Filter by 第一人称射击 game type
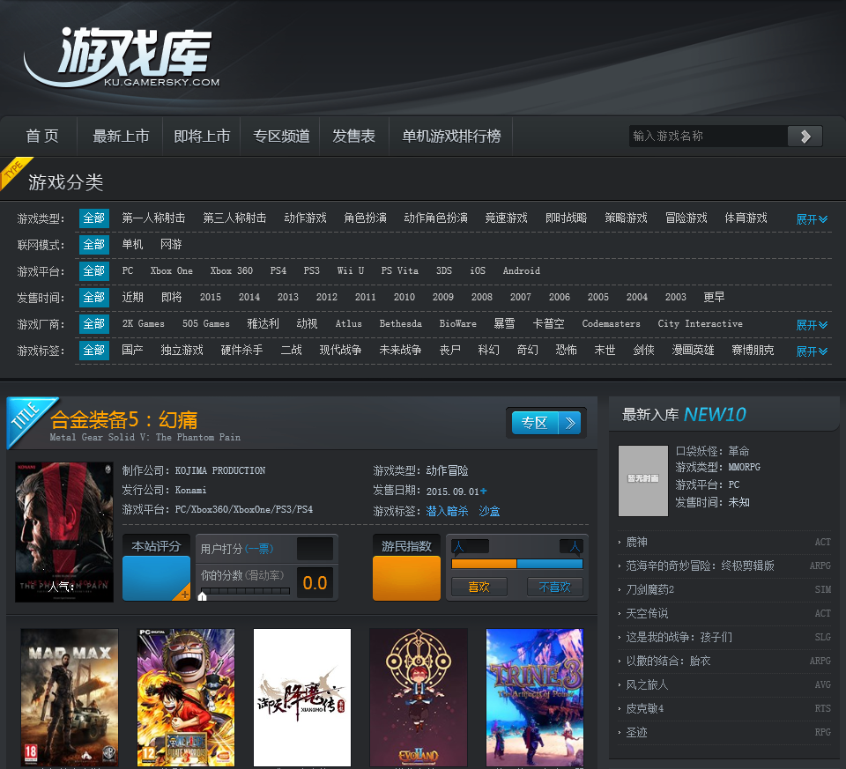The image size is (846, 769). click(153, 218)
